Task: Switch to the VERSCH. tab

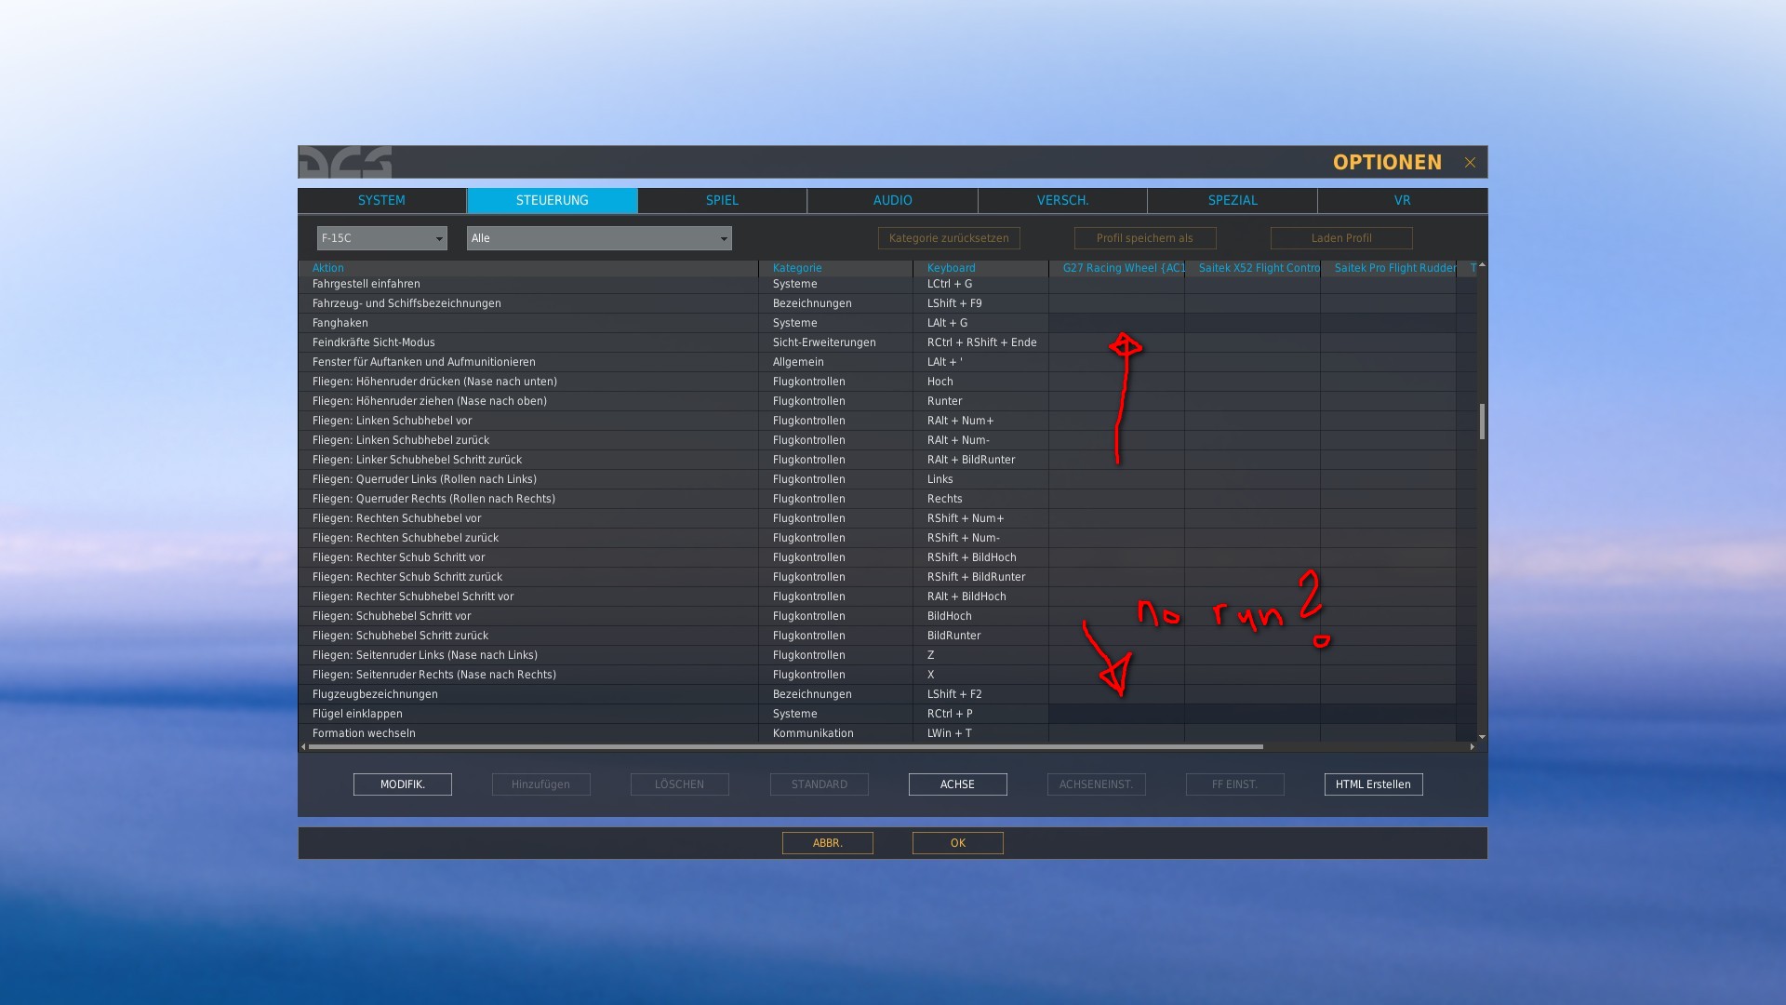Action: pos(1062,200)
